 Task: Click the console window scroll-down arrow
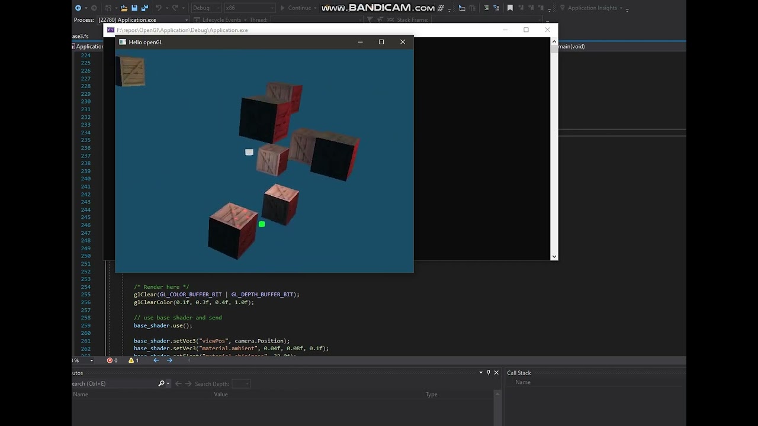tap(554, 256)
